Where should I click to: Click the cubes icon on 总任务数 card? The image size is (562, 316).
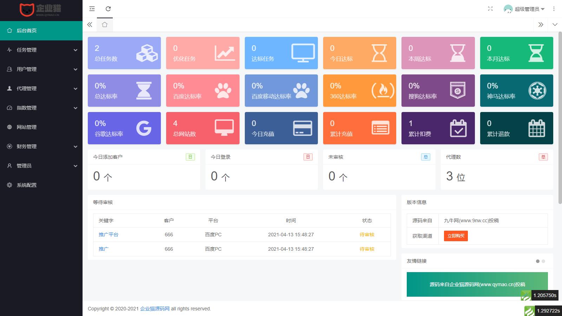pyautogui.click(x=147, y=53)
